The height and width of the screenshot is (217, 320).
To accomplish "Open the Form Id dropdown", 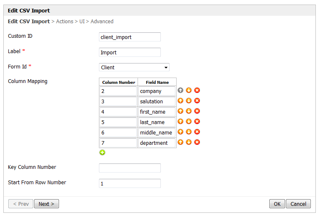I will click(x=134, y=67).
